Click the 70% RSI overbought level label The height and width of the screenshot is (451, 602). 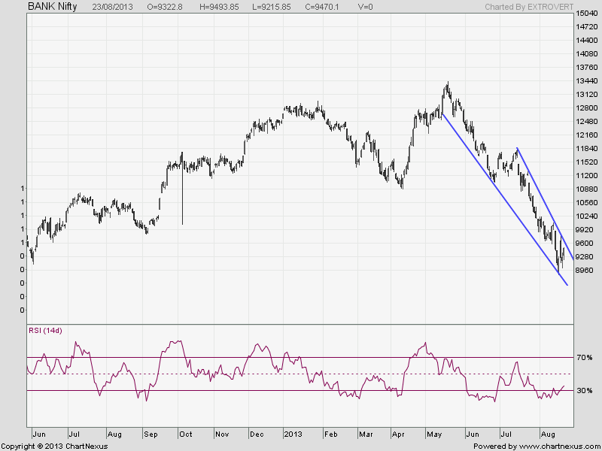click(585, 357)
